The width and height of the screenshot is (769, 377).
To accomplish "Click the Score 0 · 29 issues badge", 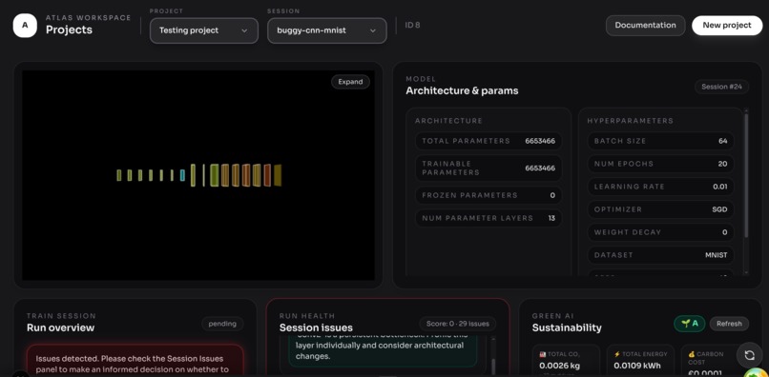I will [457, 324].
